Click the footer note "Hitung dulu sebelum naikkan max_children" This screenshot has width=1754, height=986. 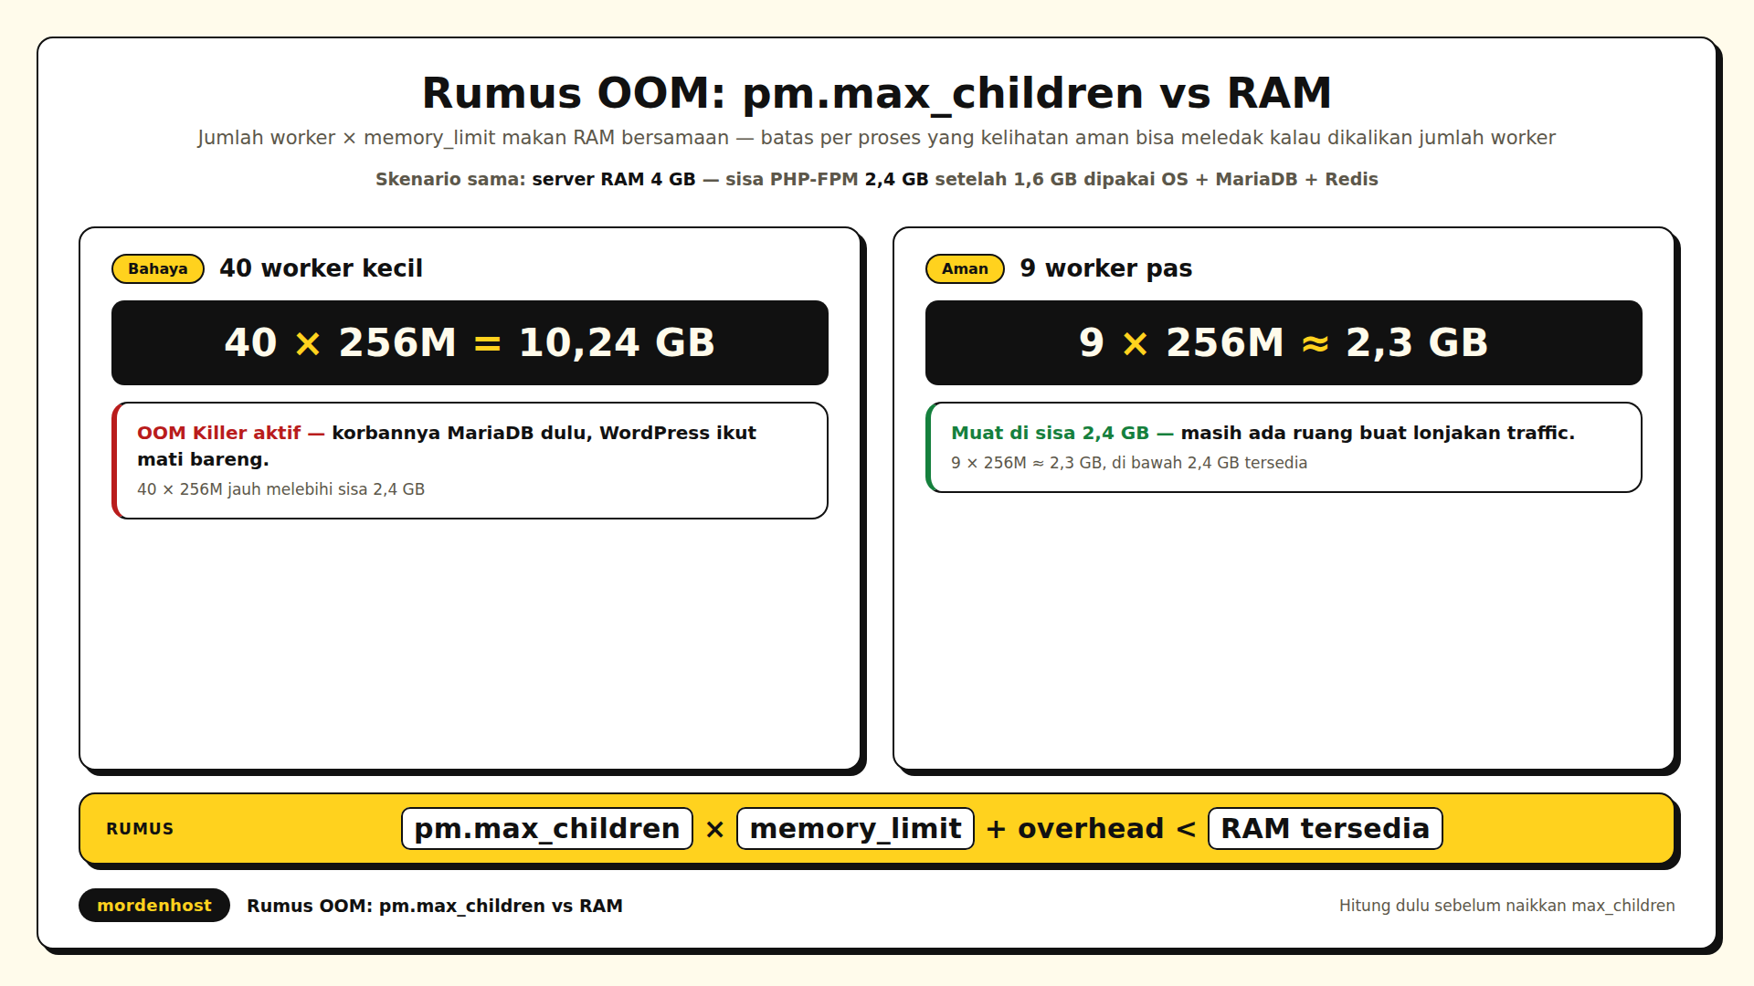[x=1507, y=906]
